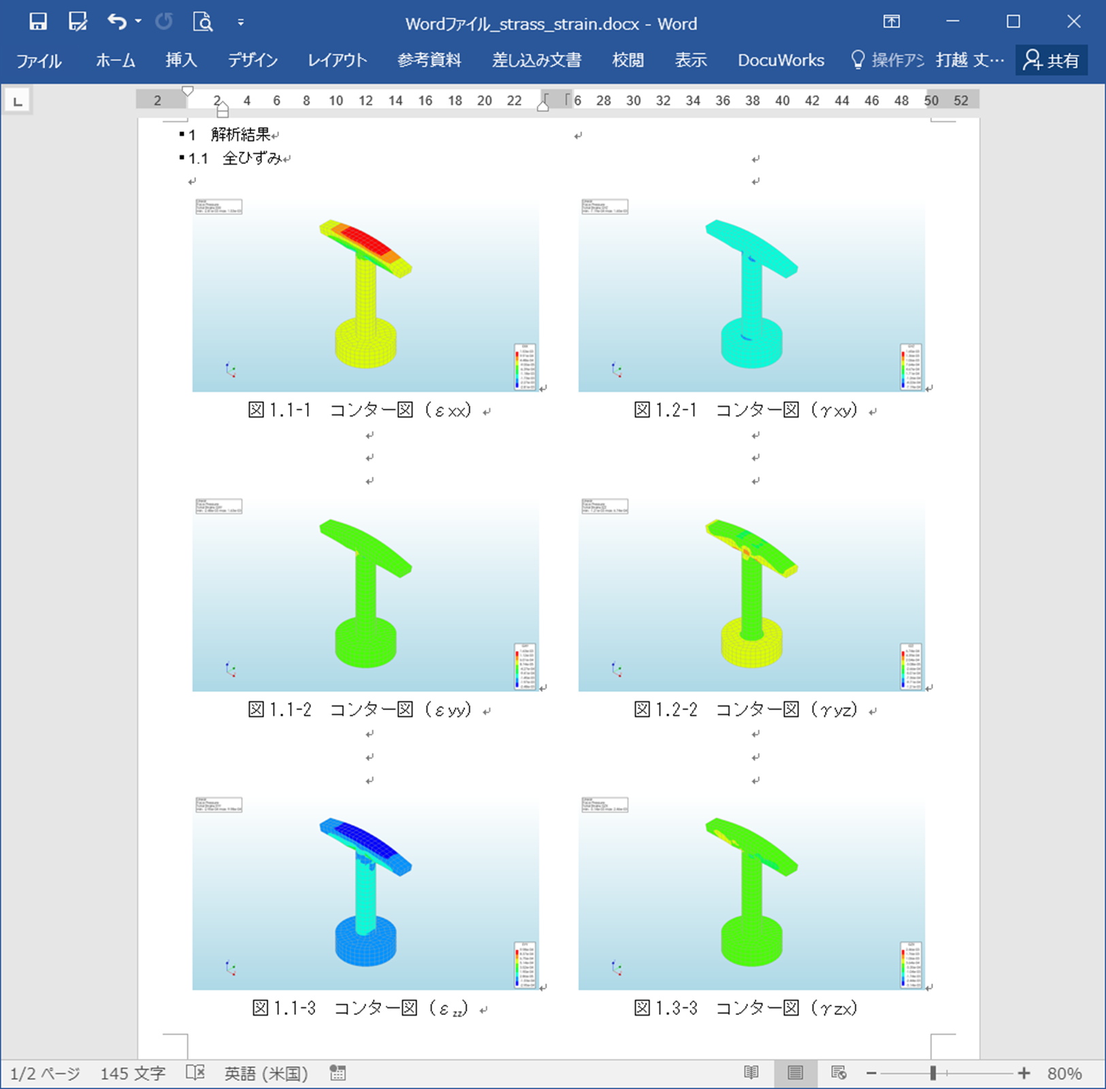The height and width of the screenshot is (1089, 1106).
Task: Click the zoom slider handle
Action: [933, 1073]
